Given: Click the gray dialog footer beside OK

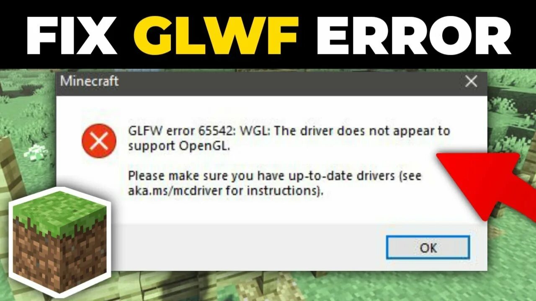Looking at the screenshot, I should pyautogui.click(x=247, y=247).
